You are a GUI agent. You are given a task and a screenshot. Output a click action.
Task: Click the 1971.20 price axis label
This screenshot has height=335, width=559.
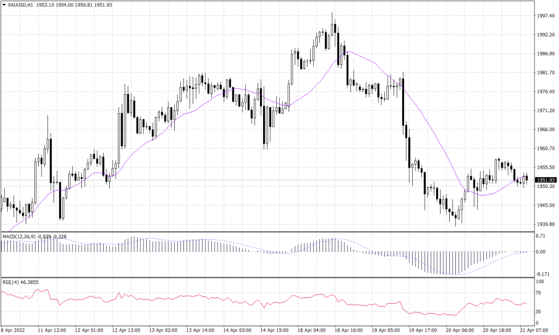point(546,110)
